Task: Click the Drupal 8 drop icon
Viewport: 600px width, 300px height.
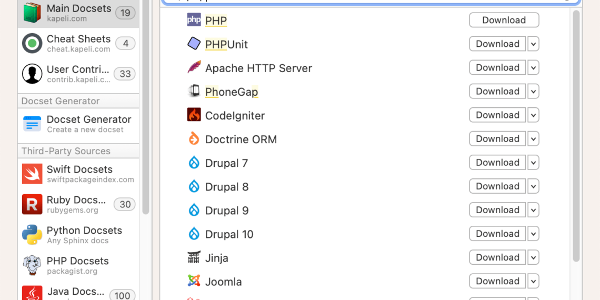Action: [x=194, y=186]
